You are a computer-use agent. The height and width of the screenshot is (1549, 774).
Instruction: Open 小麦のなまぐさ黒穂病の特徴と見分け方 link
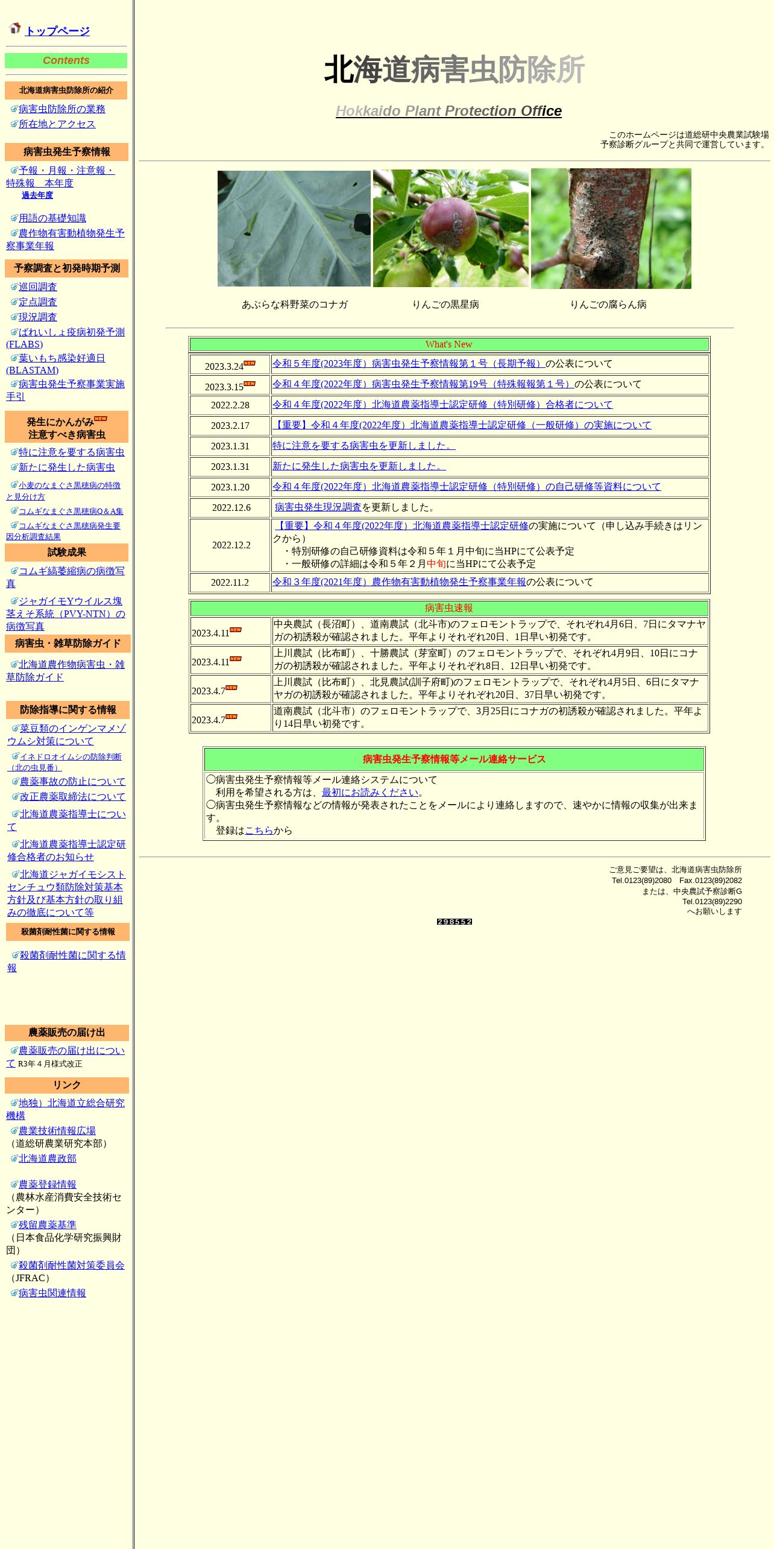63,491
